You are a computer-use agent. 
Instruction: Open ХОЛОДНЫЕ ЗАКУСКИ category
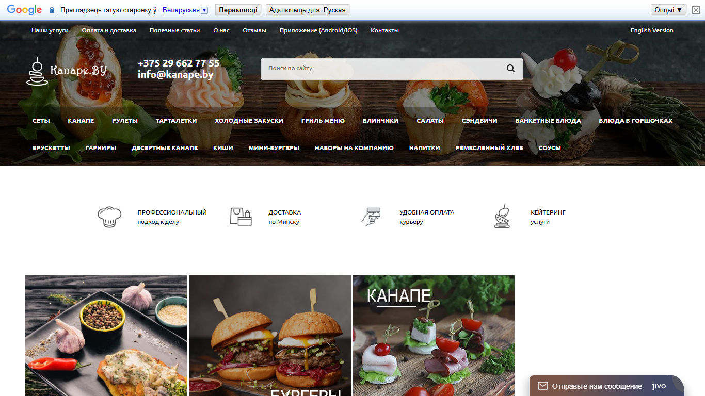[249, 121]
